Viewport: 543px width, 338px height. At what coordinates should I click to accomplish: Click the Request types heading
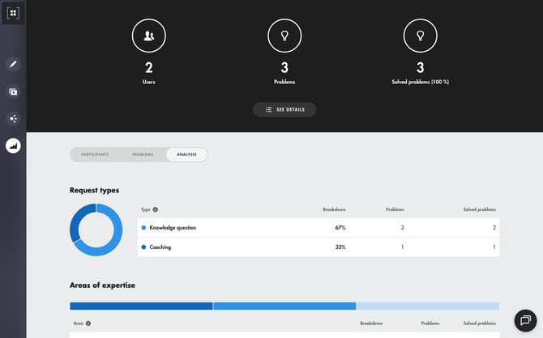coord(94,190)
